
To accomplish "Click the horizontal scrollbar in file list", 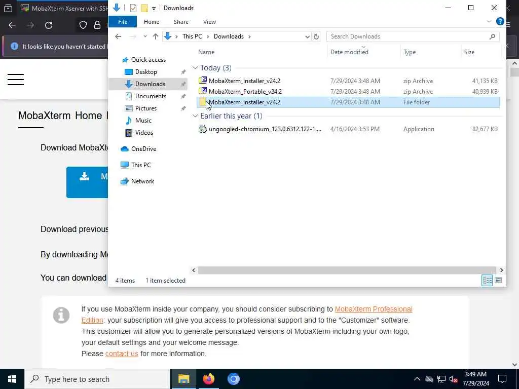I will pyautogui.click(x=347, y=270).
